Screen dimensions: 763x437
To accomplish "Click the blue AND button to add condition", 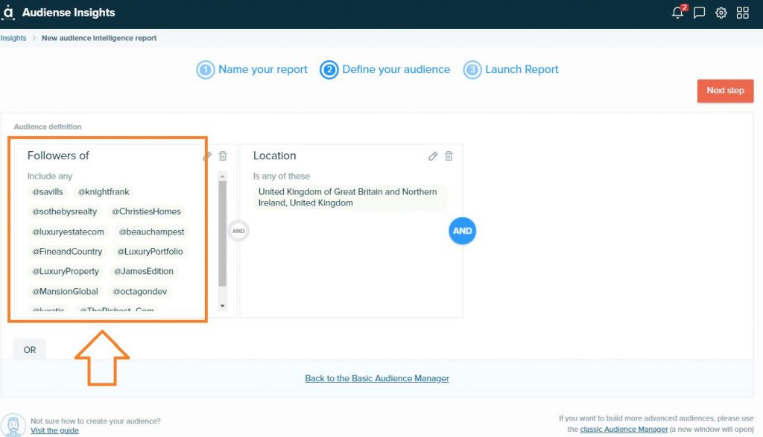I will pyautogui.click(x=462, y=231).
